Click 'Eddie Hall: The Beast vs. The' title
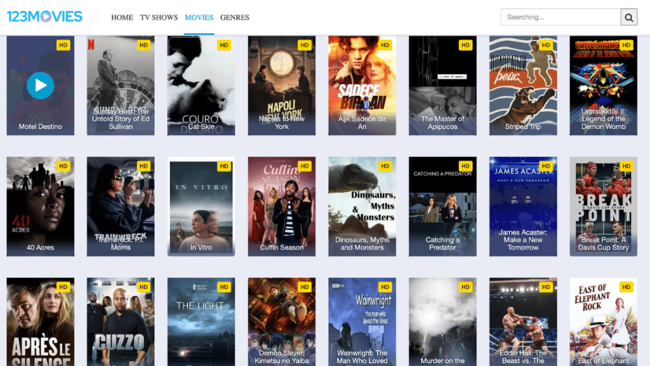 [523, 357]
